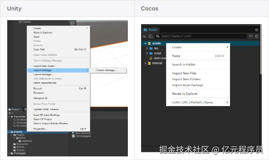
Task: Click the flame icon of start-scene
Action: tap(151, 58)
